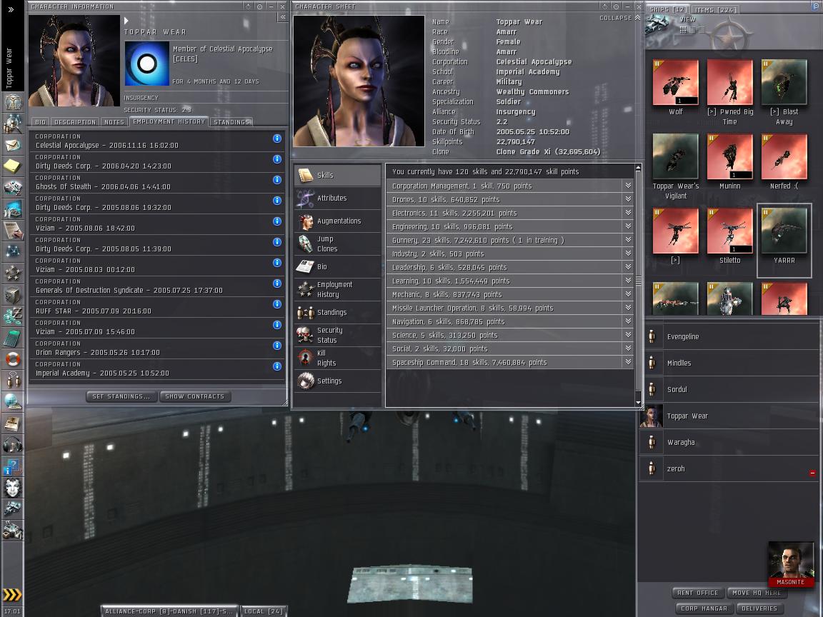Expand Electronics skill group
823x617 pixels.
pos(628,213)
